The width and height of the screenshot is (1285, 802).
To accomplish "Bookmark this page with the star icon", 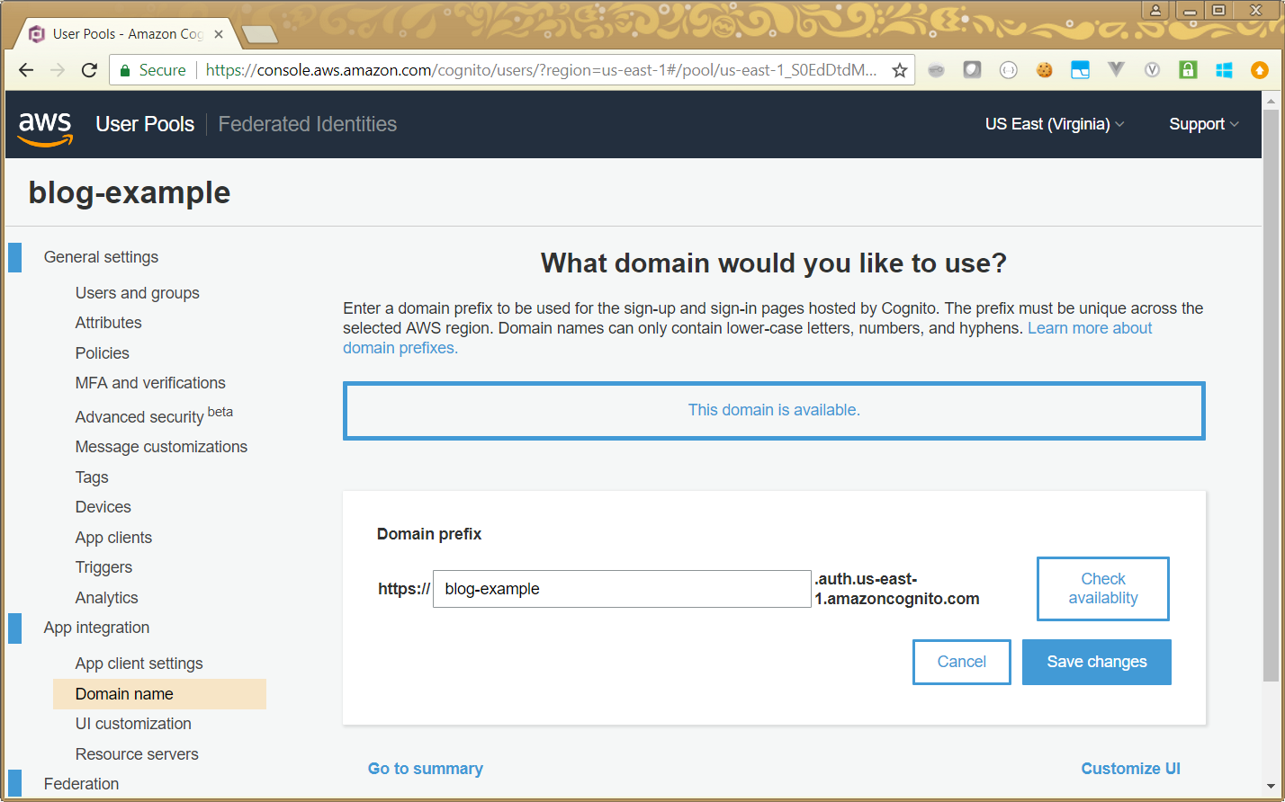I will [899, 70].
